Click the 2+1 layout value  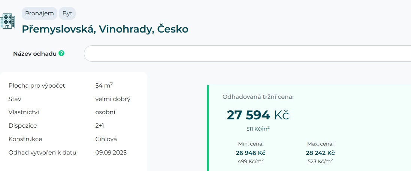(100, 126)
